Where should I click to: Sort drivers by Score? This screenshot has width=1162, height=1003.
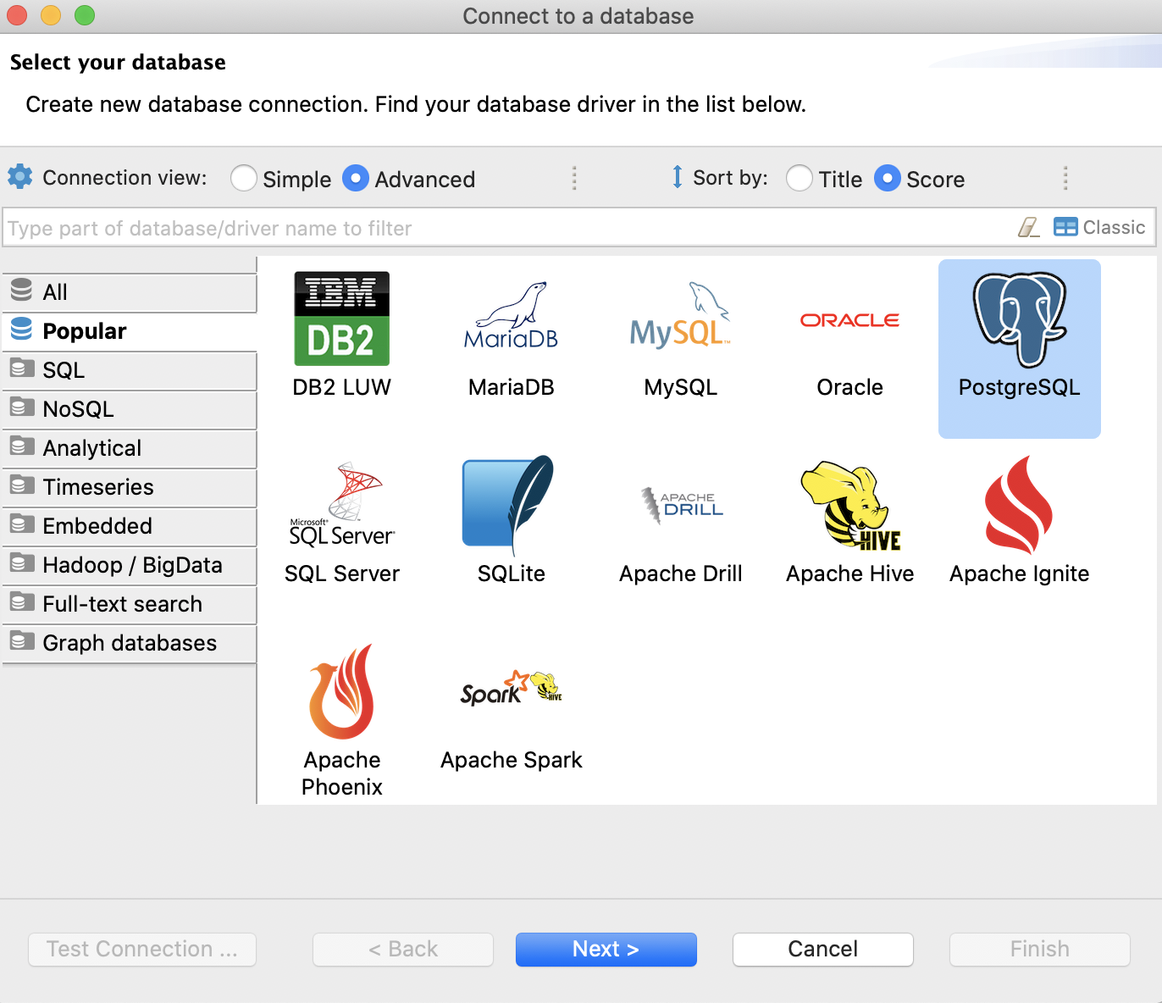click(x=920, y=179)
